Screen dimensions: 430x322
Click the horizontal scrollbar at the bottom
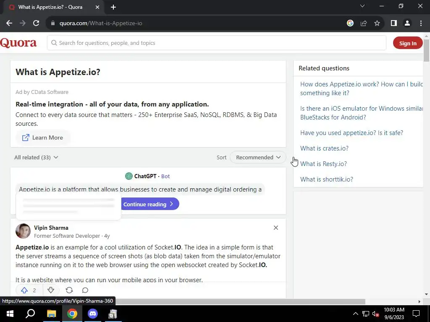pyautogui.click(x=240, y=301)
